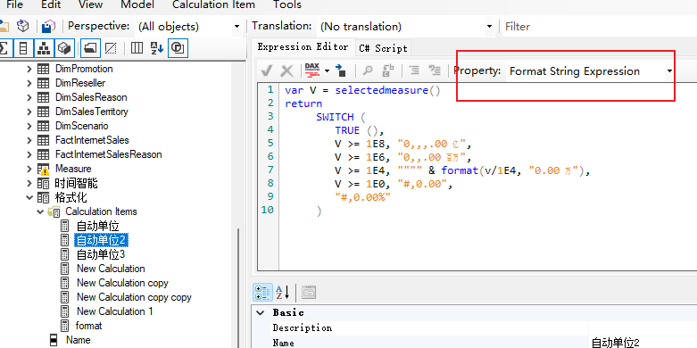
Task: Click the Find magnifier icon in editor
Action: pos(368,70)
